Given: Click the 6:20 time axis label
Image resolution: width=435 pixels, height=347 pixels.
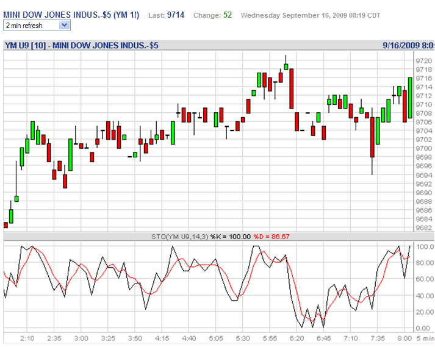Looking at the screenshot, I should pos(297,338).
